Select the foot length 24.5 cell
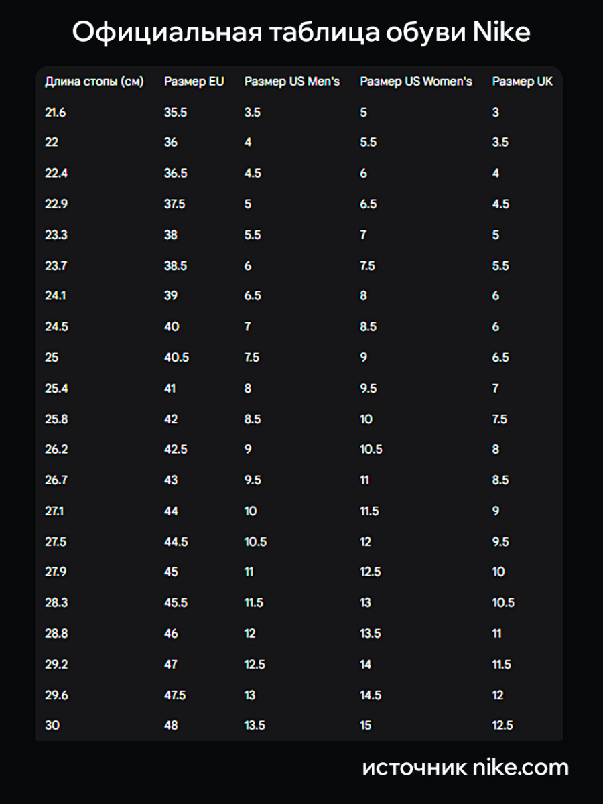The image size is (603, 804). [x=56, y=327]
